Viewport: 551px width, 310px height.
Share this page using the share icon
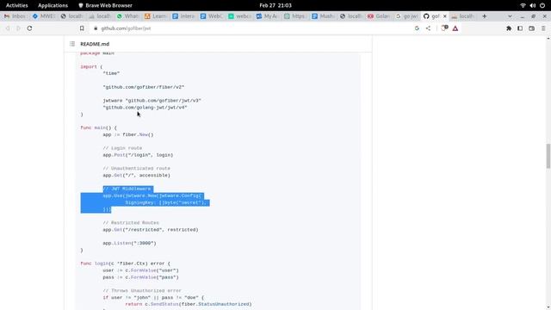click(428, 28)
